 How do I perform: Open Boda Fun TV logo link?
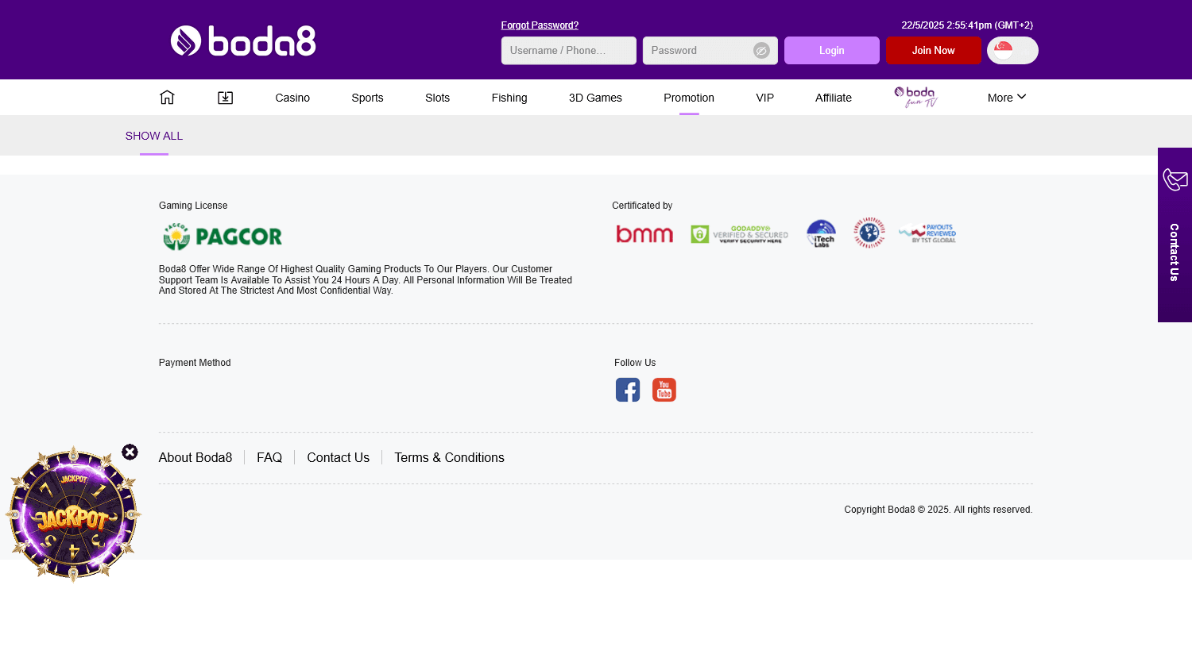916,97
